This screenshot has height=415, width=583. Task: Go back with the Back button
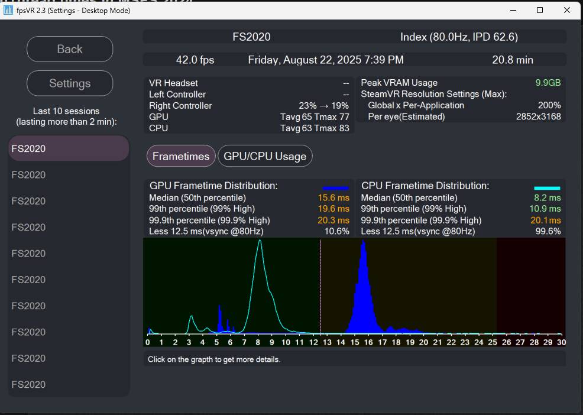click(70, 49)
